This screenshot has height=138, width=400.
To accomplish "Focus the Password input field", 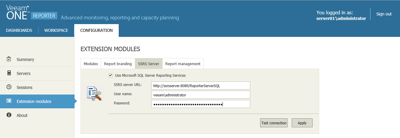I will click(x=200, y=104).
